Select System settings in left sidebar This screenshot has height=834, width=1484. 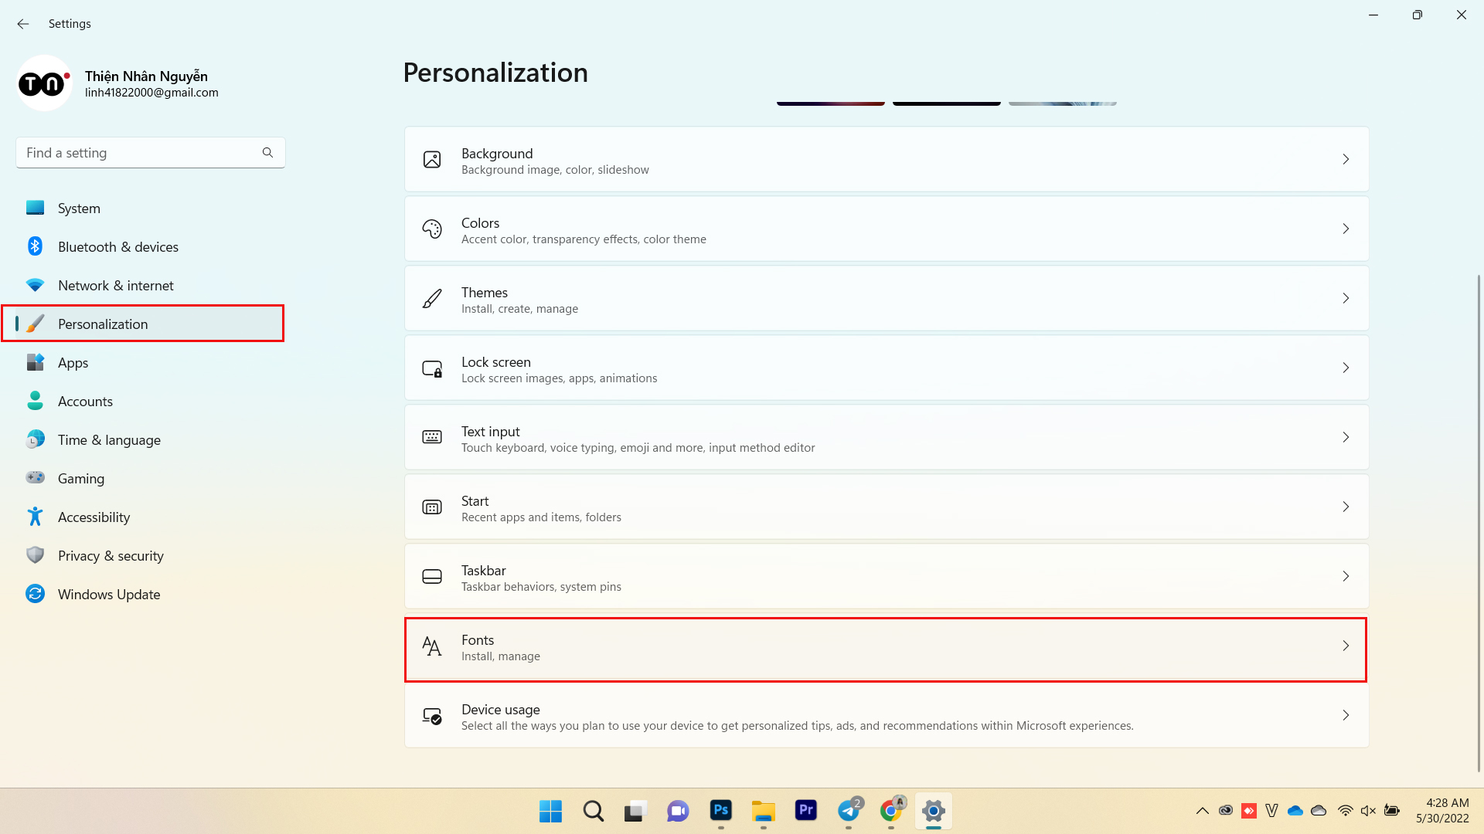(80, 208)
